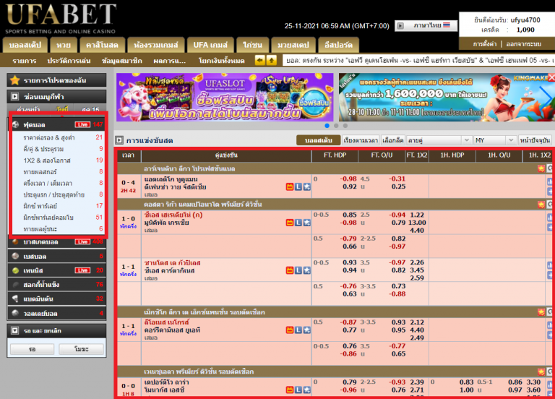555x399 pixels.
Task: Click the baseball icon beside เบสบอล
Action: pos(15,256)
